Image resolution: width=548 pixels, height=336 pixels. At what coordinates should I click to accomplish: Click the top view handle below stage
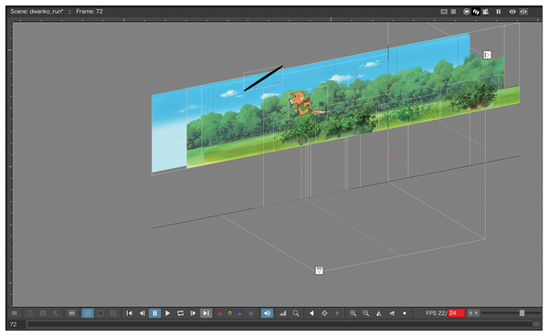tap(319, 270)
